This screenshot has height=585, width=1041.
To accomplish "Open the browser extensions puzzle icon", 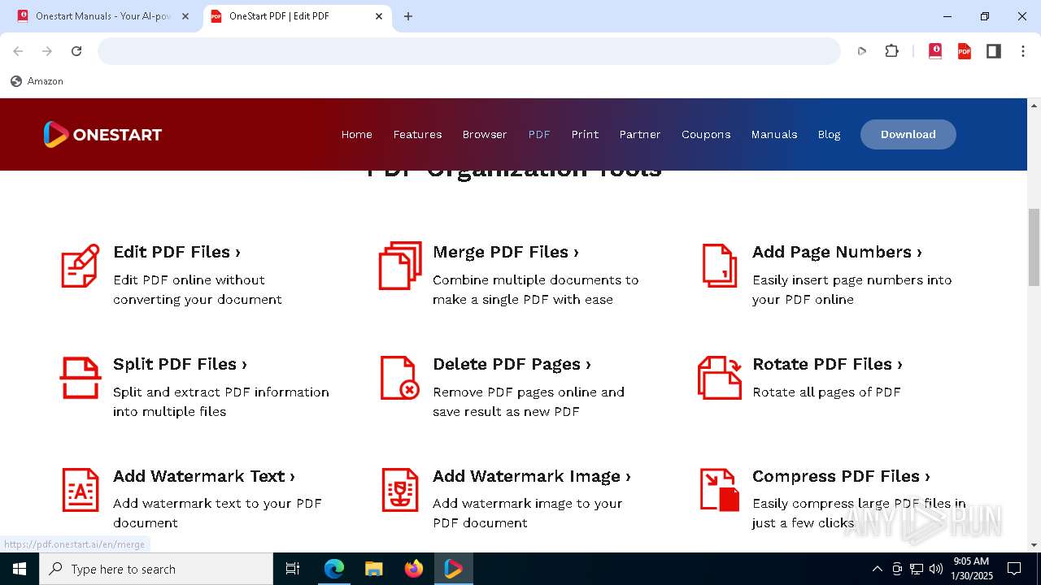I will point(891,51).
